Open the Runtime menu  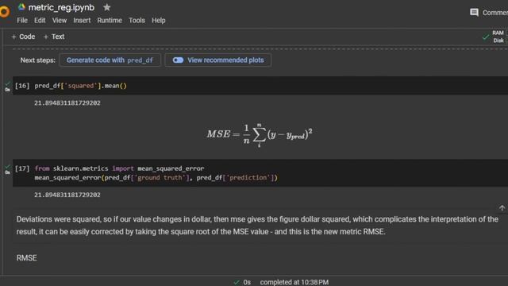click(110, 20)
